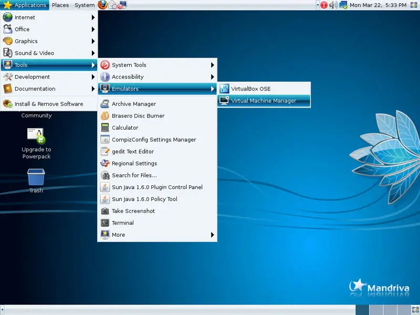Image resolution: width=420 pixels, height=315 pixels.
Task: Open Sun Java 1.6.0 Policy Tool
Action: coord(157,199)
